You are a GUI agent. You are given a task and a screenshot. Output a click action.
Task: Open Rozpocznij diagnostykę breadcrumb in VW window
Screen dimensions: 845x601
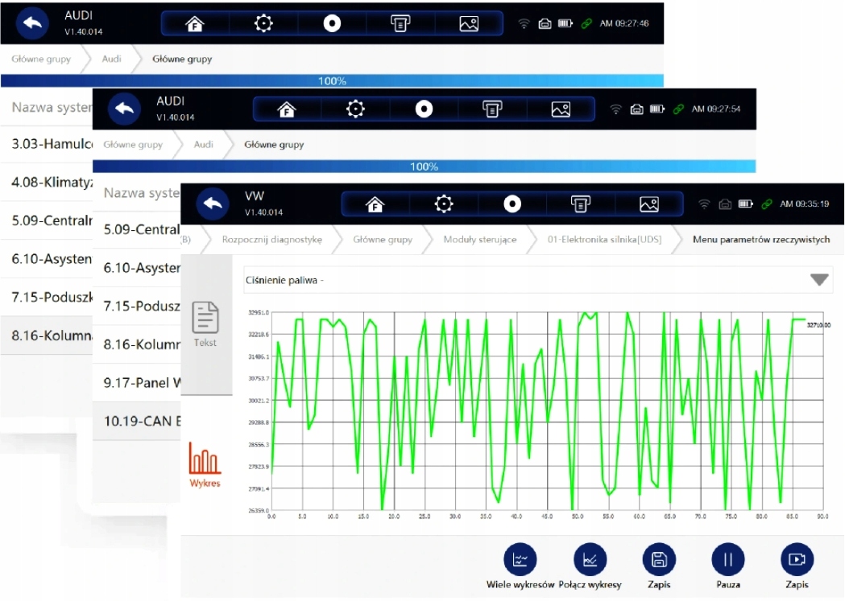272,240
